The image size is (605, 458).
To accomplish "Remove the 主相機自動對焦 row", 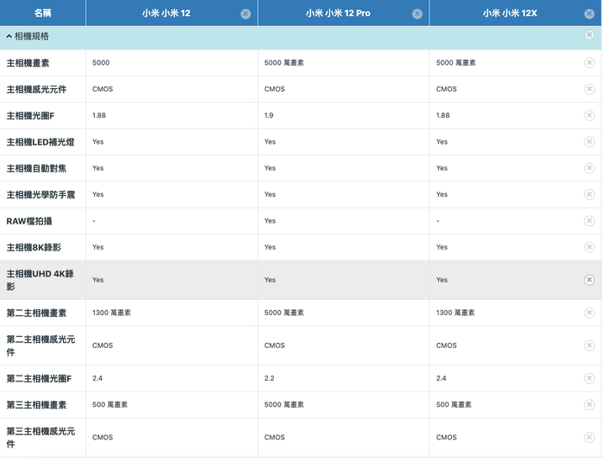I will pos(589,168).
